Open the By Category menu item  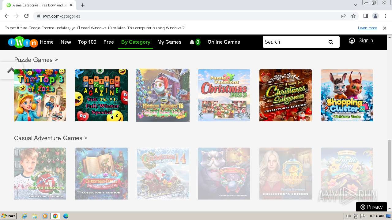coord(136,42)
